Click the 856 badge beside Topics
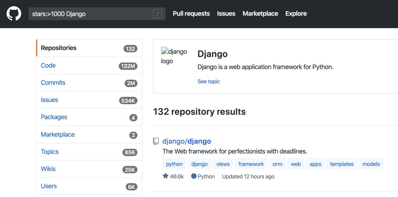 pos(130,152)
